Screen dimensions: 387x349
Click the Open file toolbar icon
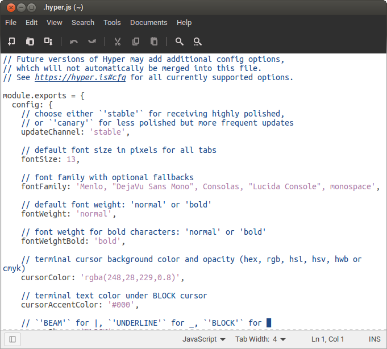point(30,41)
